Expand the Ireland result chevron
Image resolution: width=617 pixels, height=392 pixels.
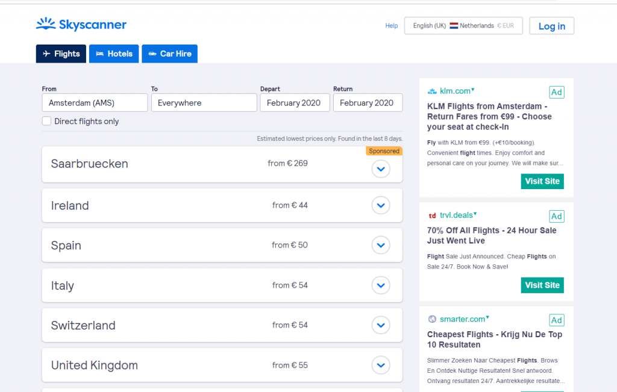pos(381,205)
